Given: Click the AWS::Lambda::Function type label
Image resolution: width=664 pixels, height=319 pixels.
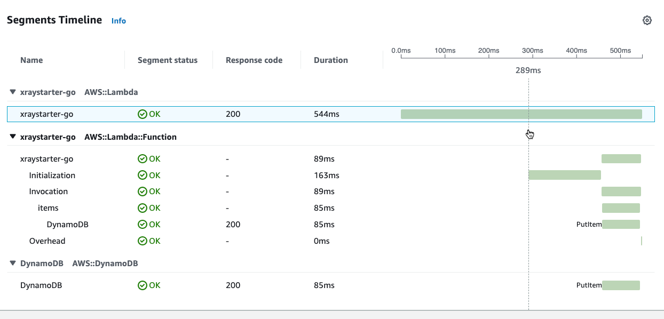Looking at the screenshot, I should point(130,137).
